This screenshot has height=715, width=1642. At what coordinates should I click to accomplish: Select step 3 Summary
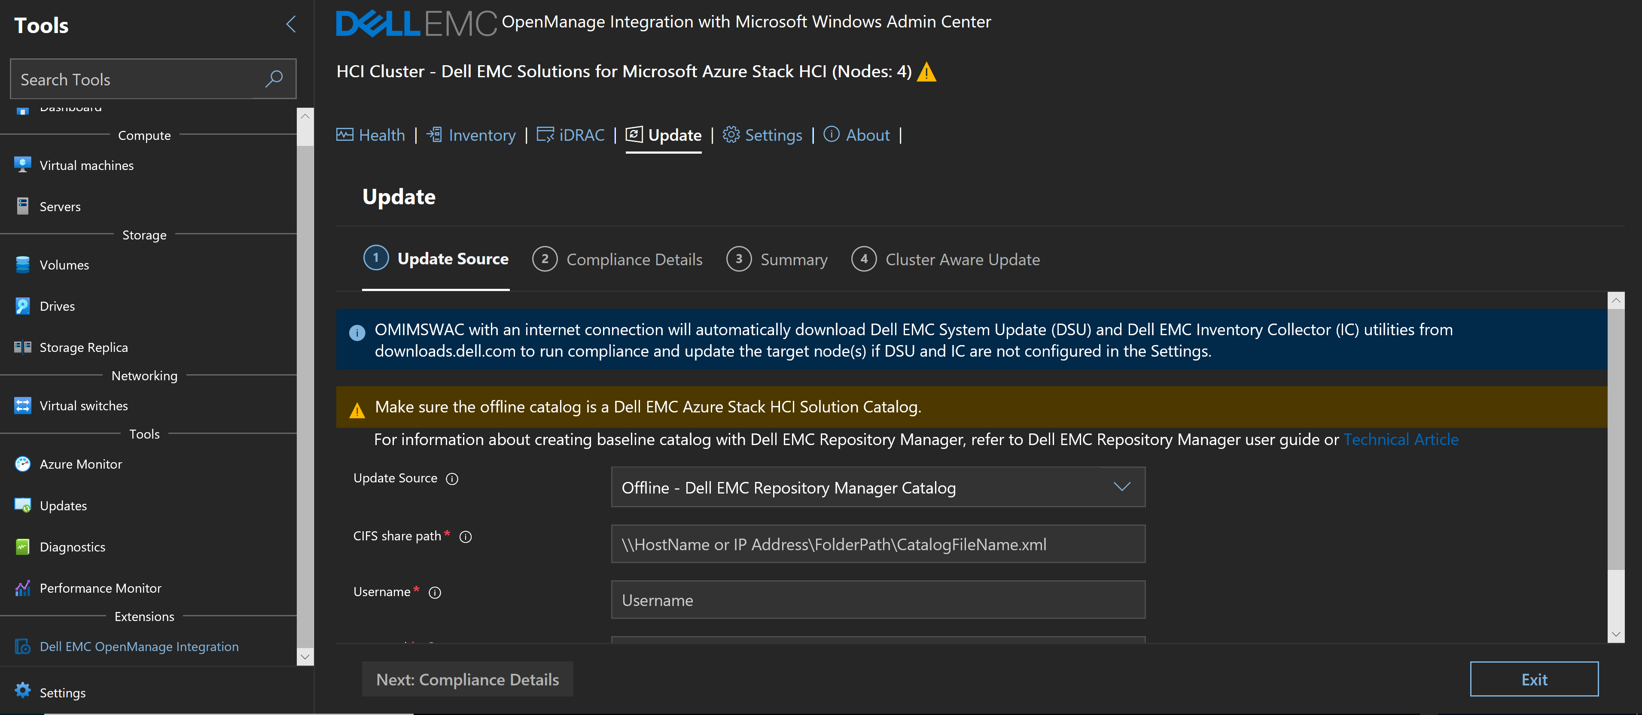777,259
